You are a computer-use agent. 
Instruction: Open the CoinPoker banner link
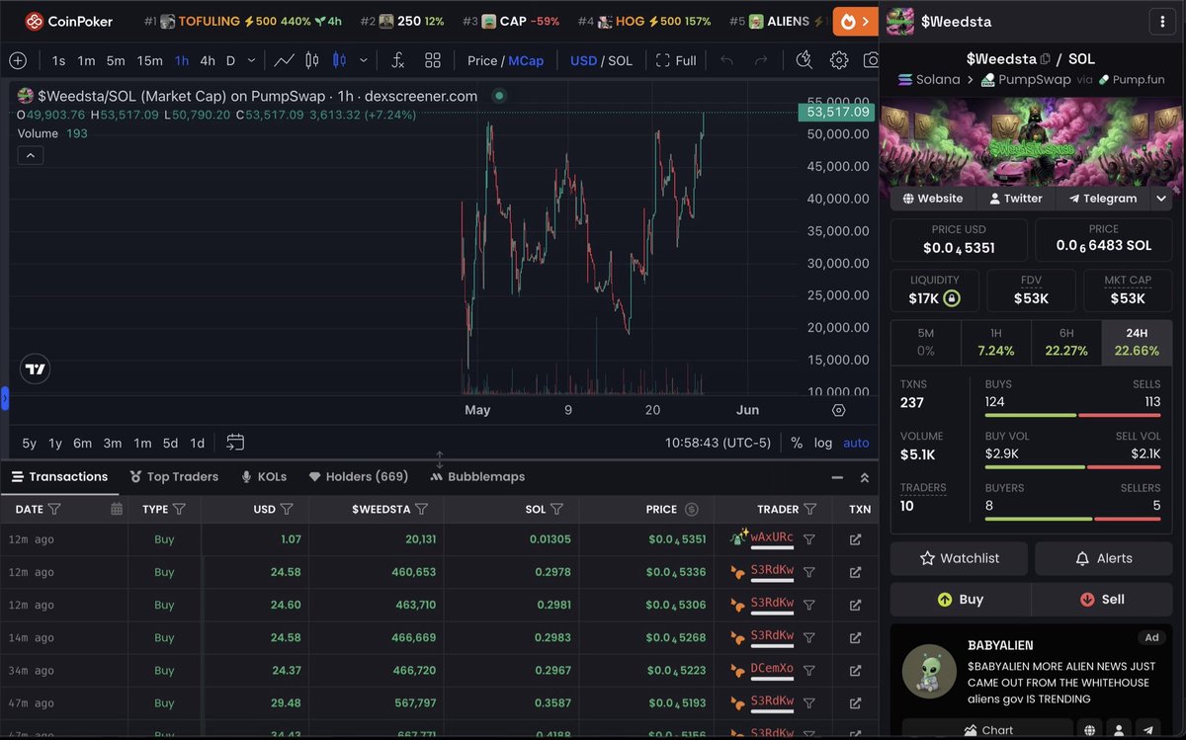point(68,21)
